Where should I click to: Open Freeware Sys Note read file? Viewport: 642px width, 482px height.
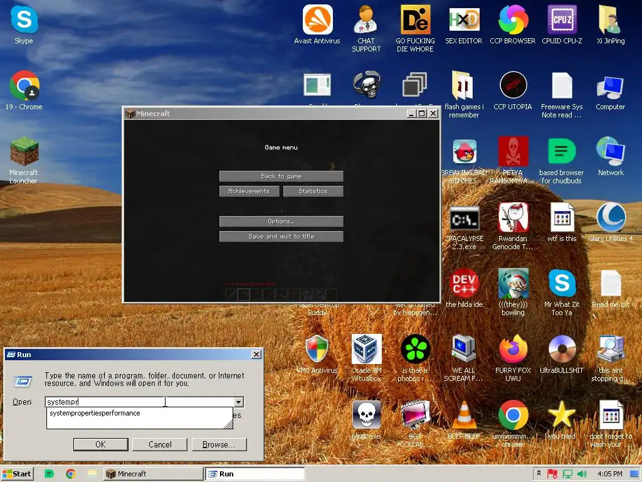coord(562,95)
